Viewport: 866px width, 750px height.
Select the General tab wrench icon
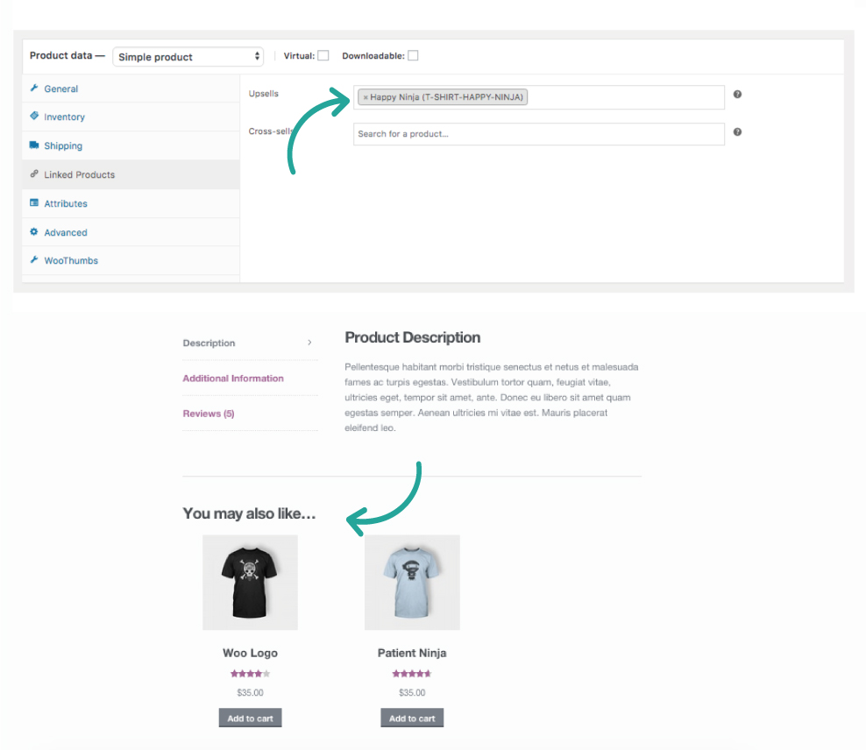click(x=33, y=88)
